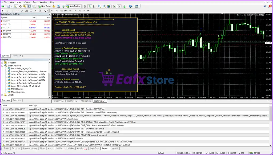Screen dimensions: 273x155
Task: Close the Market Watch panel
Action: coord(50,14)
